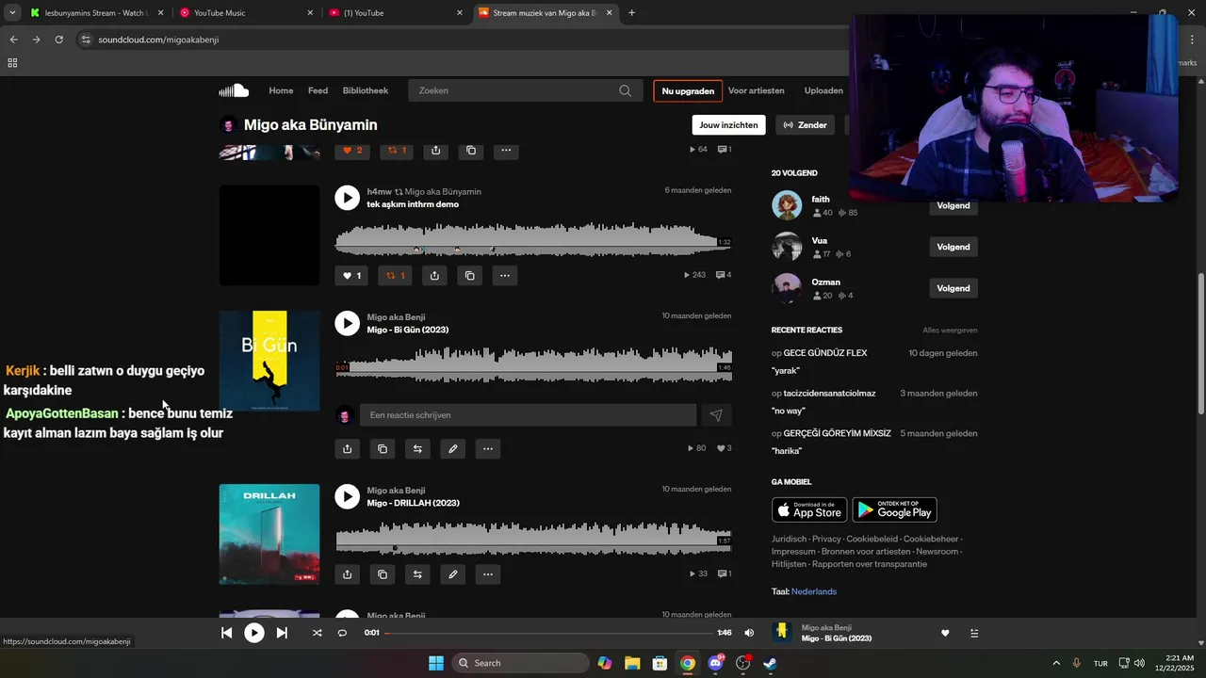The width and height of the screenshot is (1206, 678).
Task: Click the Nu upgraden button
Action: tap(688, 91)
